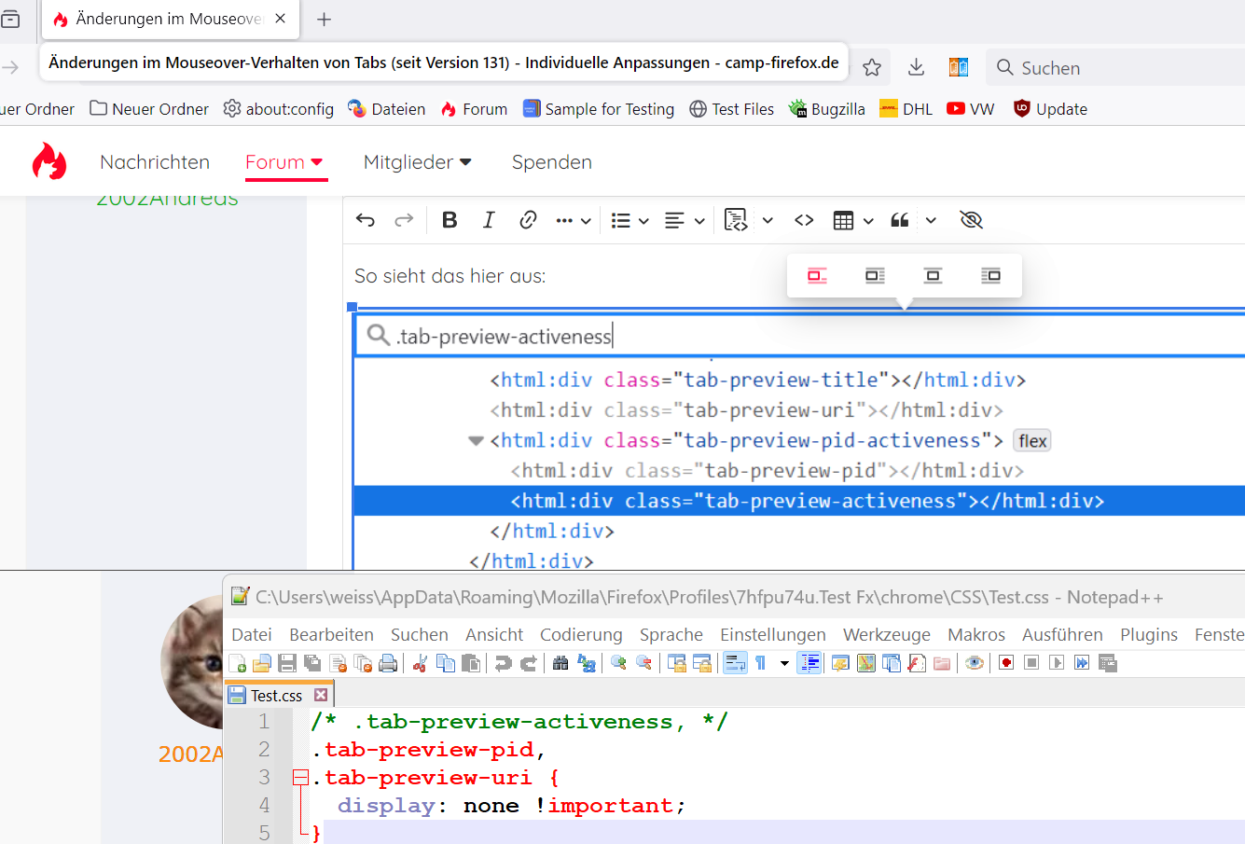This screenshot has height=844, width=1245.
Task: Insert a quote using the quotation icon
Action: [900, 220]
